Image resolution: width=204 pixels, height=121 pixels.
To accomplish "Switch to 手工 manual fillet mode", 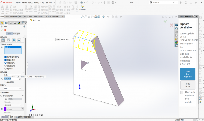I will pos(10,34).
